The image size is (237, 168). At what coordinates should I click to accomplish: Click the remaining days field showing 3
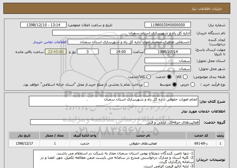pyautogui.click(x=88, y=51)
